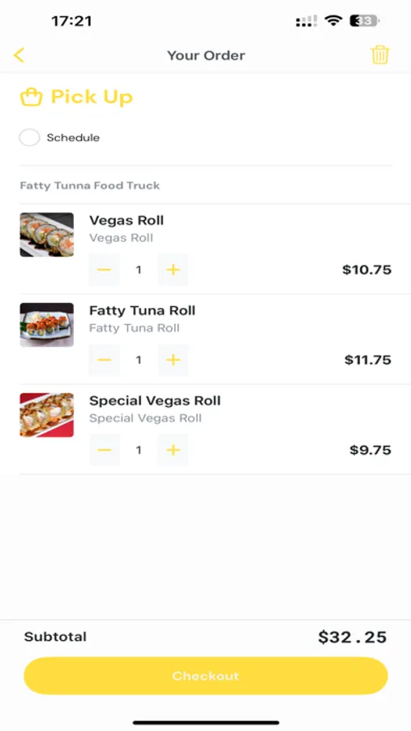Tap the Wi-Fi status icon
Screen dimensions: 411x731
333,20
